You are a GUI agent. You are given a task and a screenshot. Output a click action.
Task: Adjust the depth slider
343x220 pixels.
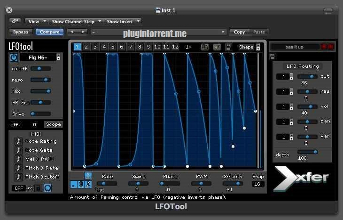tap(308, 152)
